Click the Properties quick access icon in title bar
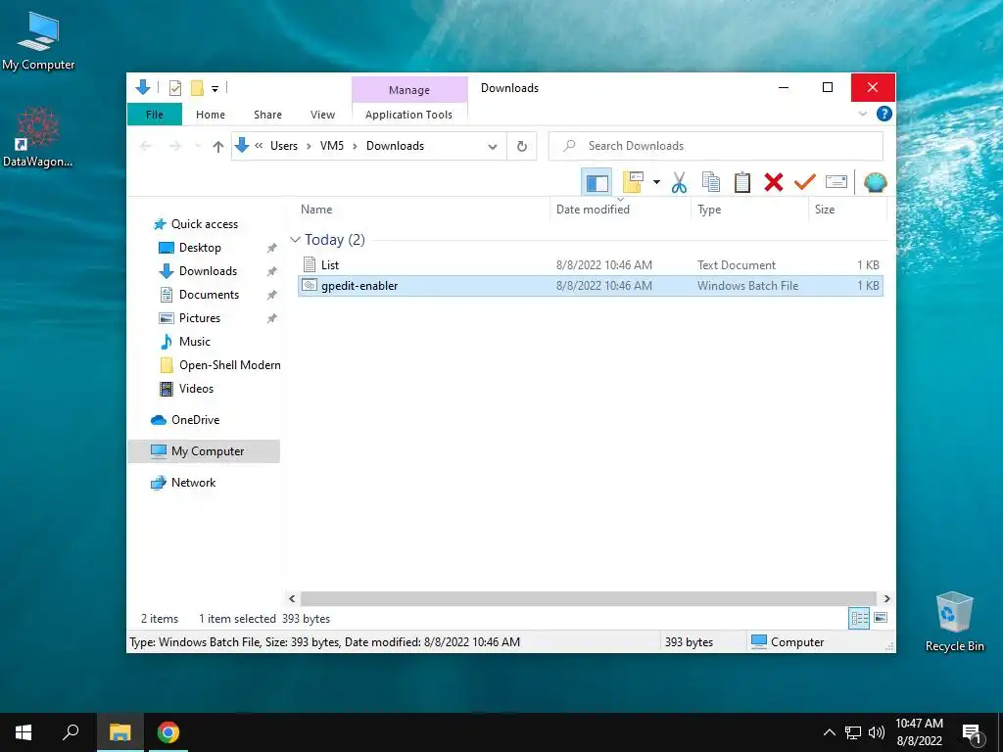The image size is (1003, 752). point(174,88)
